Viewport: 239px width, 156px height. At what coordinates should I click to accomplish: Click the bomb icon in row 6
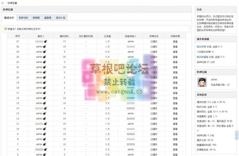point(45,150)
